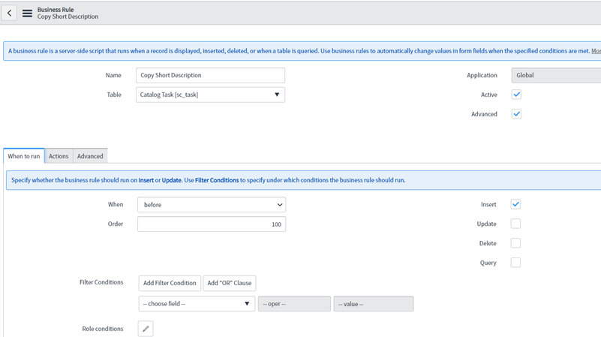The image size is (601, 337).
Task: Open the choose field dropdown
Action: click(x=197, y=304)
